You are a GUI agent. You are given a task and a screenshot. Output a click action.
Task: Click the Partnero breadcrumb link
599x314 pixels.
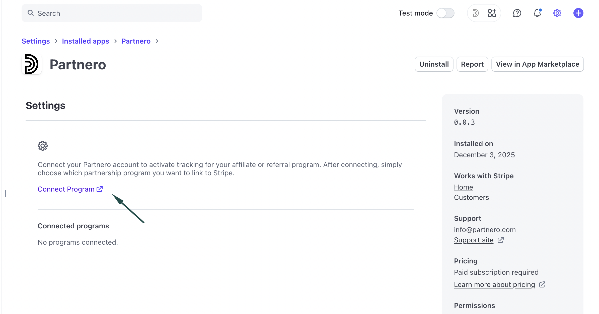[136, 41]
